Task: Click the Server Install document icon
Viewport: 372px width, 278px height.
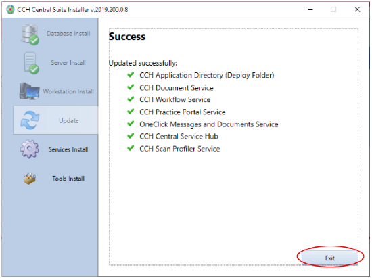Action: click(31, 63)
